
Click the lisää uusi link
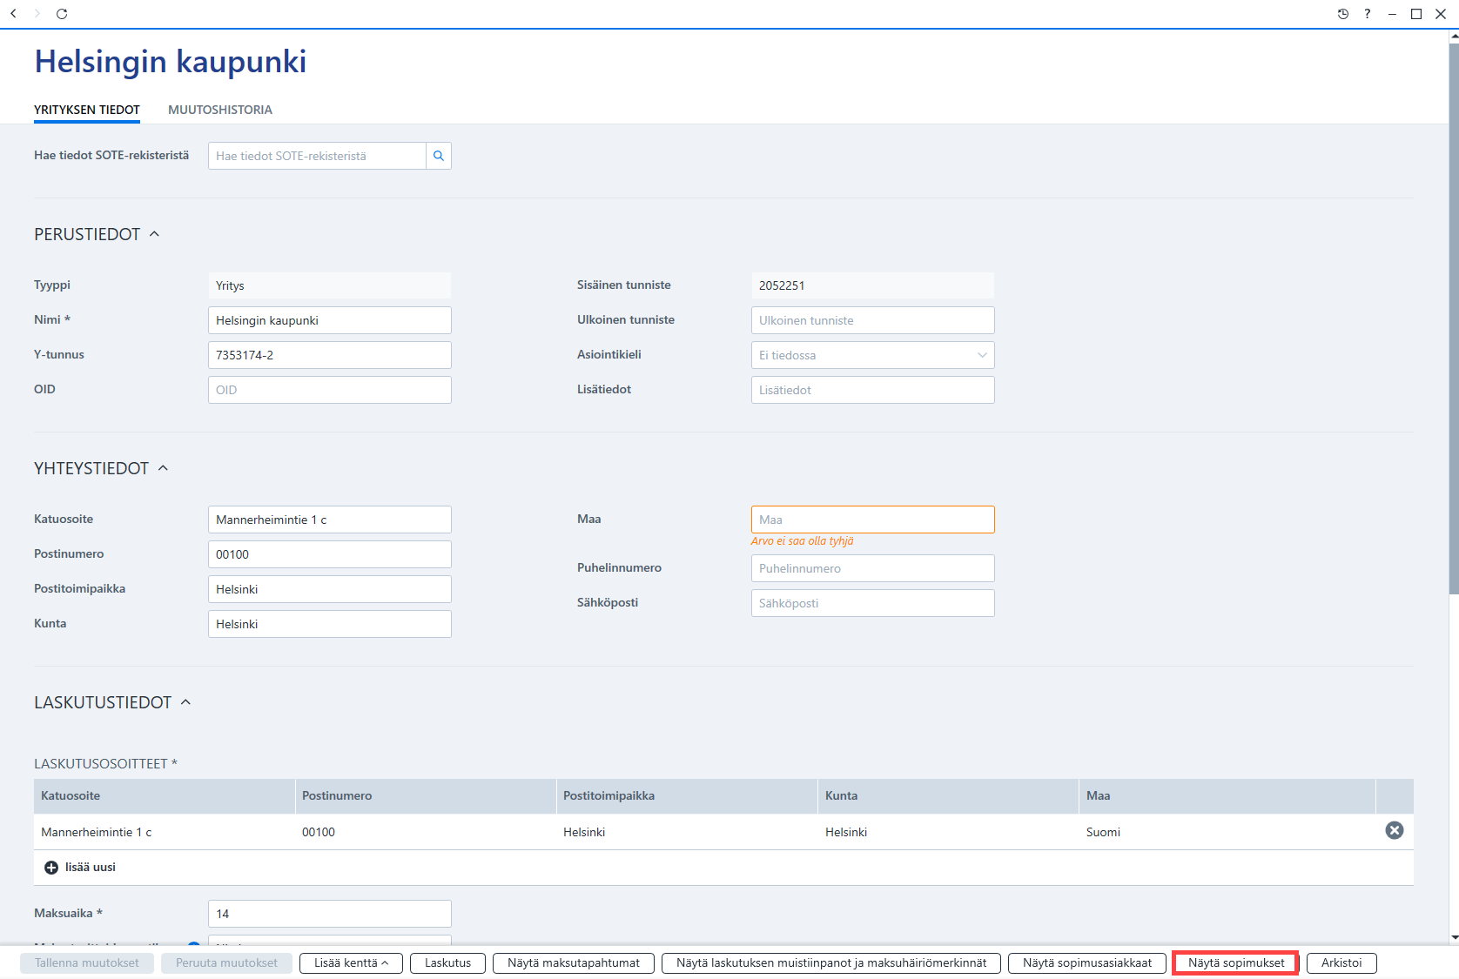tap(91, 868)
